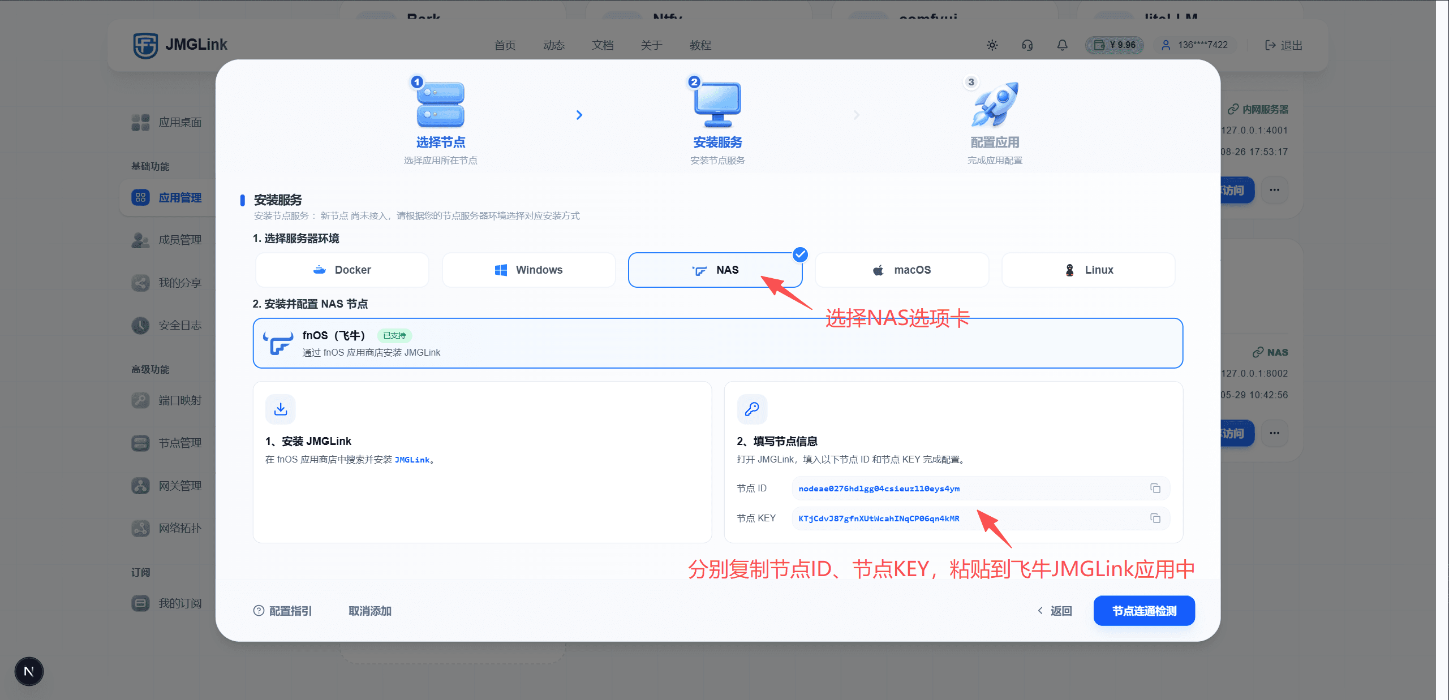Open the 关于 nav item
Screen dimensions: 1449x700
[x=651, y=45]
